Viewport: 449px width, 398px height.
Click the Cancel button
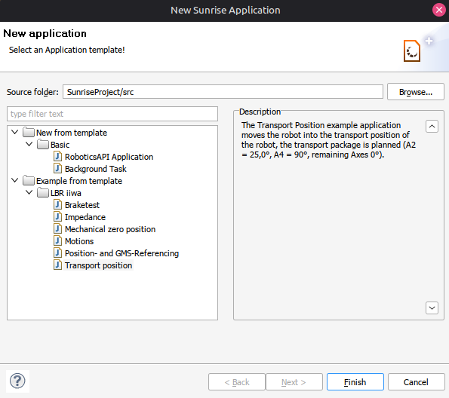pyautogui.click(x=416, y=382)
